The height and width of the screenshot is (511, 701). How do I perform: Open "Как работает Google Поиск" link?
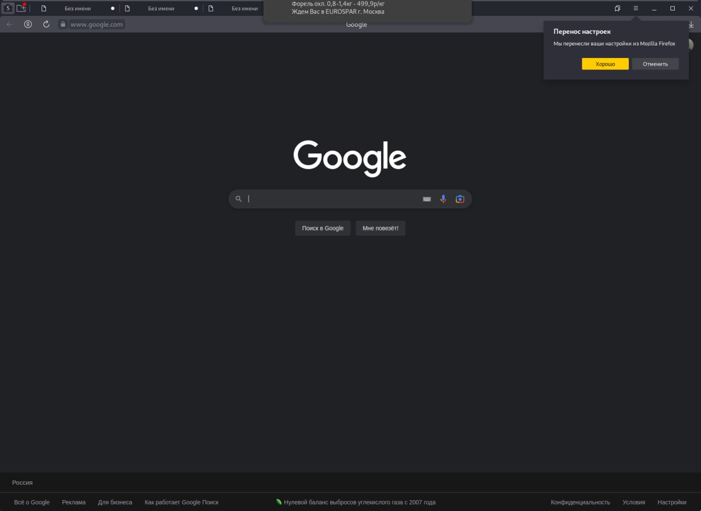[181, 502]
